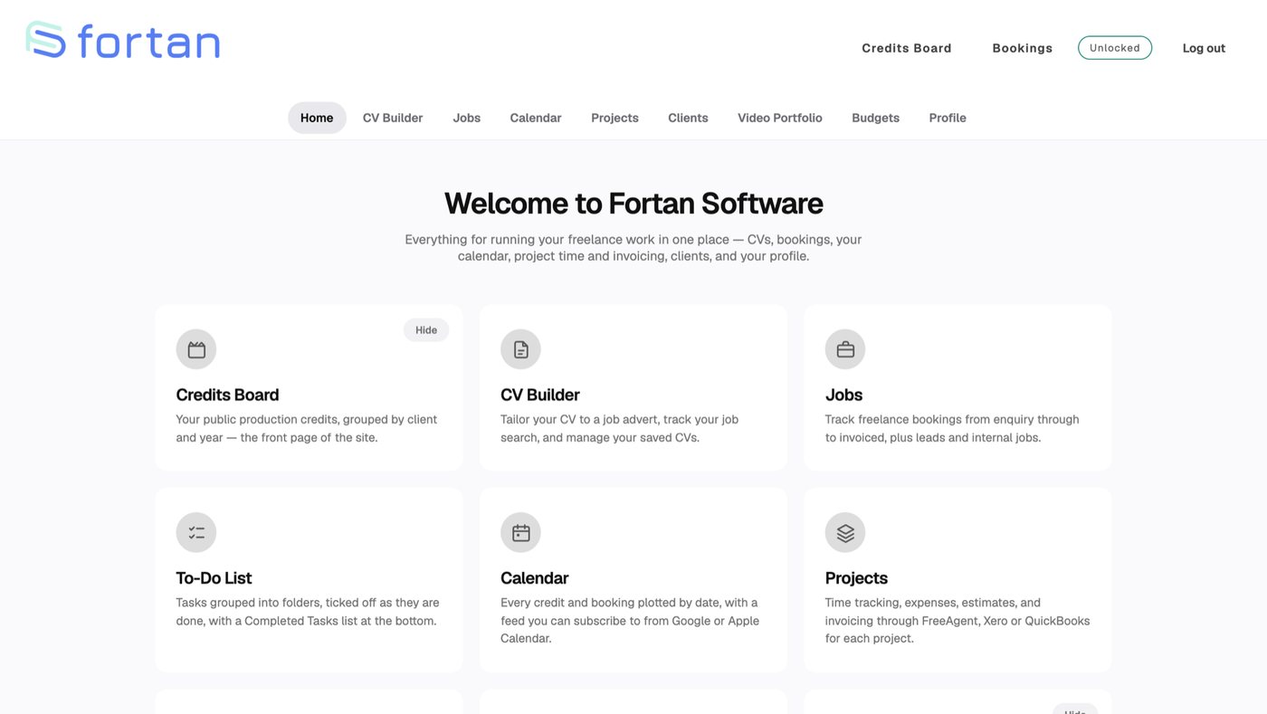Open the Projects card title

(x=856, y=577)
